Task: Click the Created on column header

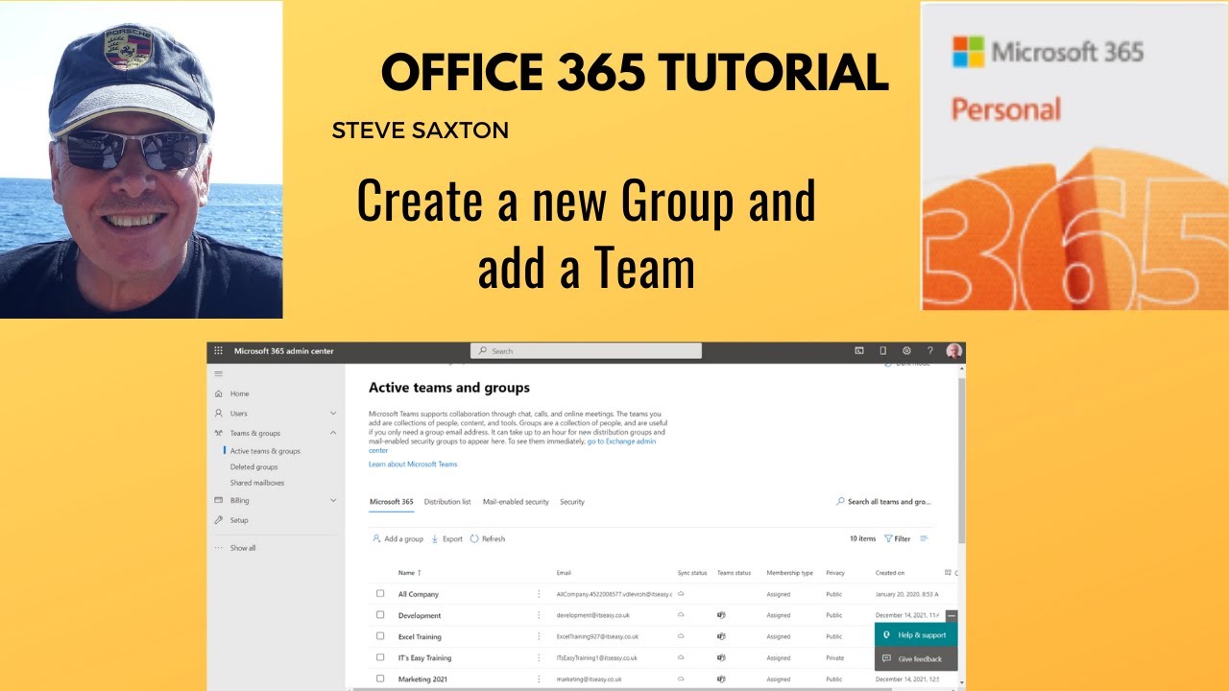Action: coord(890,573)
